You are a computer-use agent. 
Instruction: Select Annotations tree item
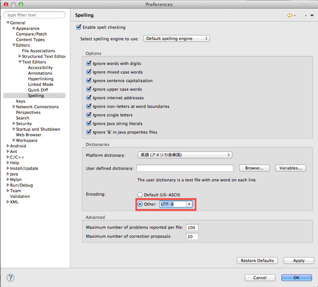pos(40,73)
